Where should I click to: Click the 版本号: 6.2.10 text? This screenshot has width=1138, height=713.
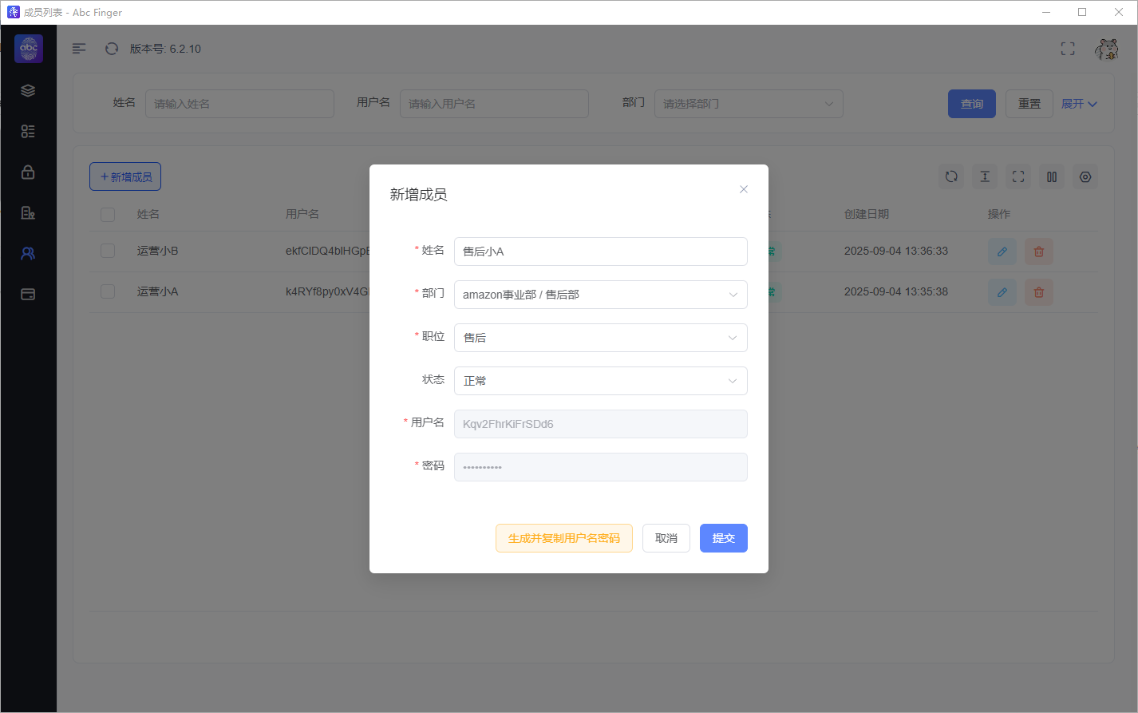pyautogui.click(x=165, y=49)
